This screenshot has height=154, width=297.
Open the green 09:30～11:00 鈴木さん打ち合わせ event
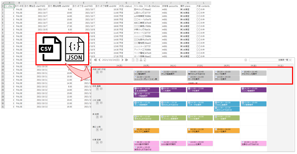[x=146, y=118]
